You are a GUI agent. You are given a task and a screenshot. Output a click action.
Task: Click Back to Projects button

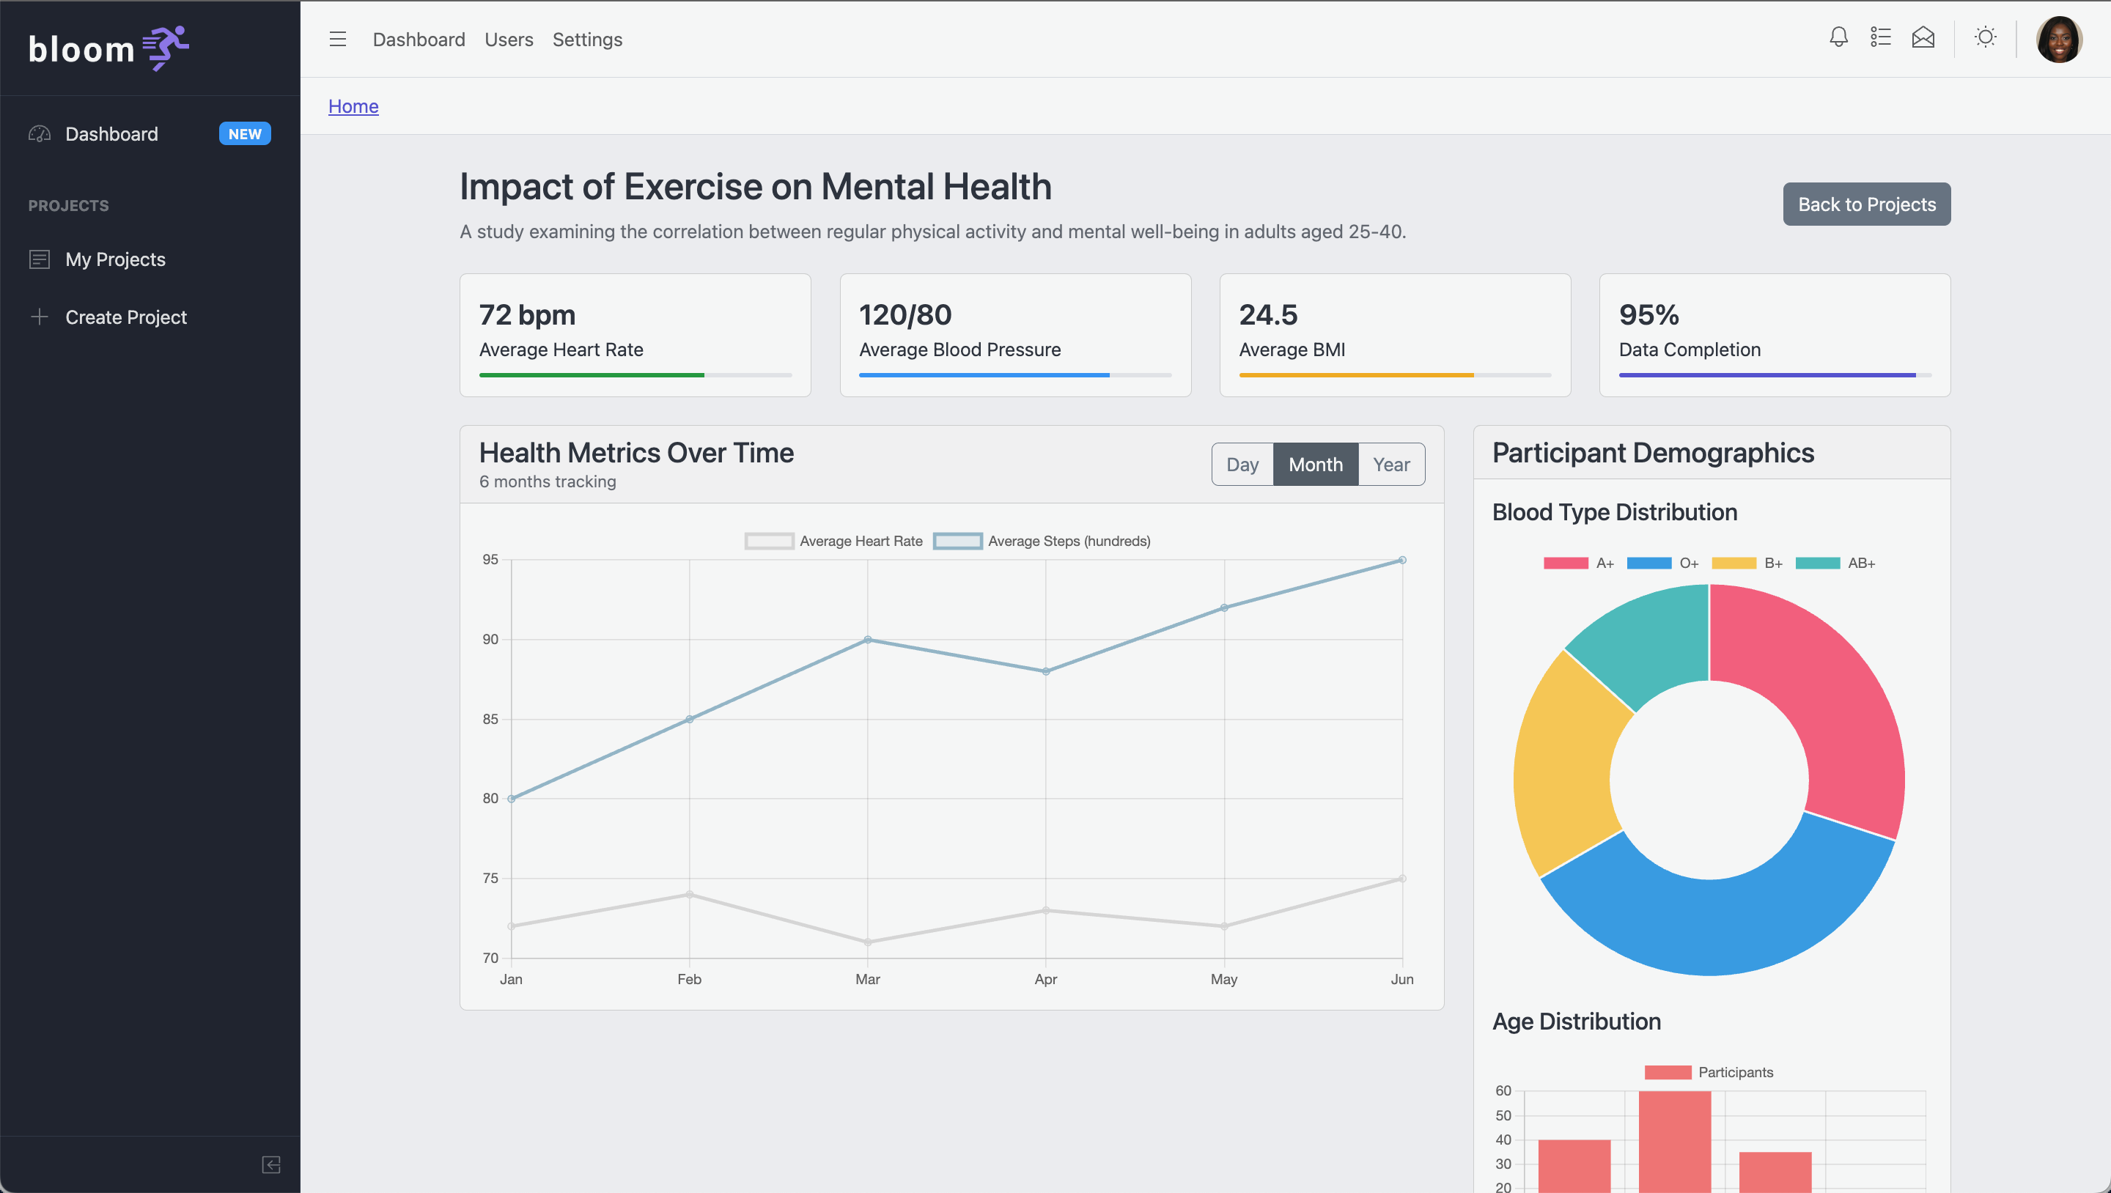pos(1866,204)
